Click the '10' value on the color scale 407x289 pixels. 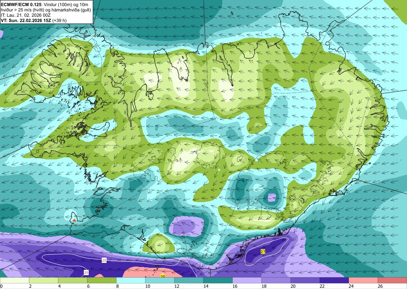coord(148,286)
